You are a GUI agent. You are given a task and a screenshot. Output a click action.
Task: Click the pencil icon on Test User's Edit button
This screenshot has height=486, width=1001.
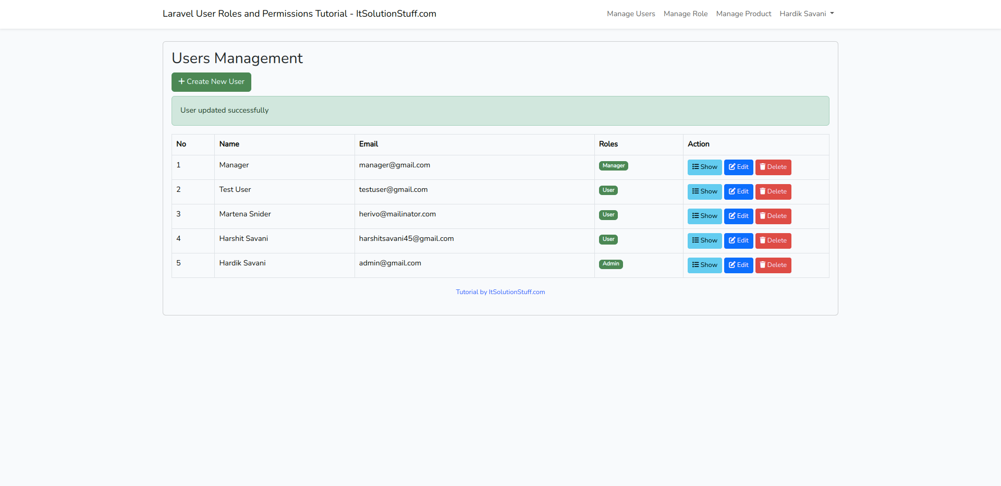732,191
